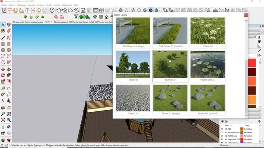Activate the Line pencil tool
The image size is (264, 148).
coord(3,38)
